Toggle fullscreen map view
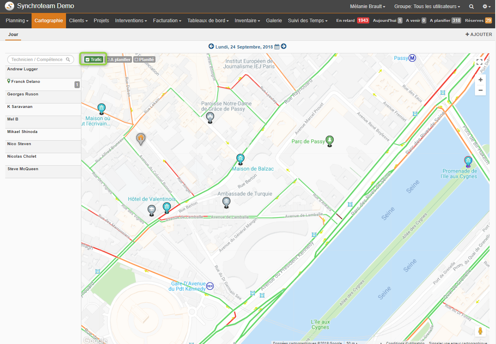This screenshot has height=344, width=496. [x=479, y=62]
